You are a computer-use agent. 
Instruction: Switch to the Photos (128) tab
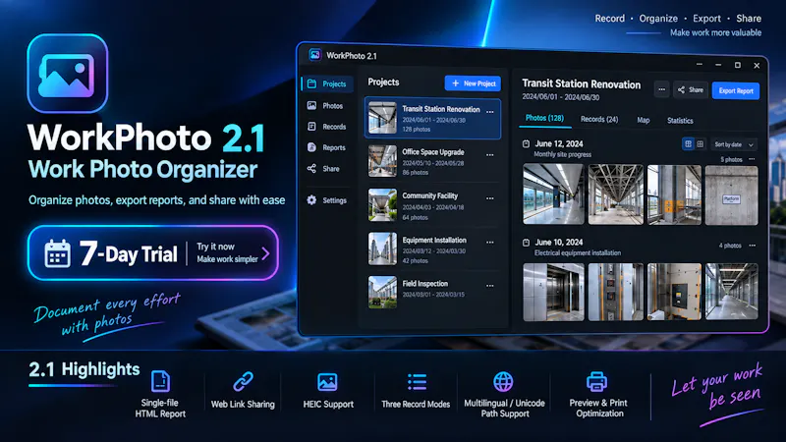pos(544,118)
